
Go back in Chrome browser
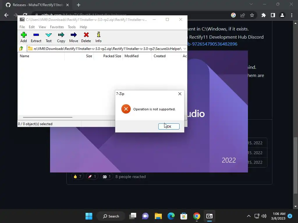point(6,15)
